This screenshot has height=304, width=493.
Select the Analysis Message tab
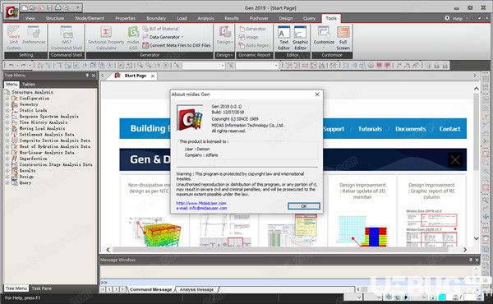pos(196,289)
